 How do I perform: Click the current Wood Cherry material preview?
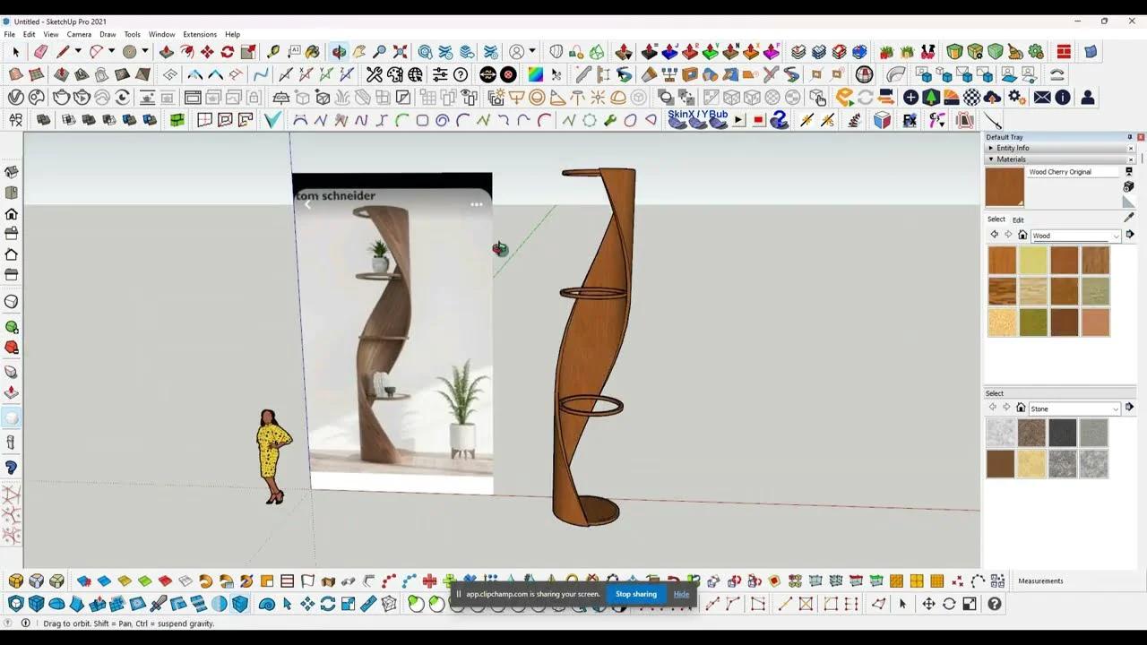click(x=1005, y=187)
